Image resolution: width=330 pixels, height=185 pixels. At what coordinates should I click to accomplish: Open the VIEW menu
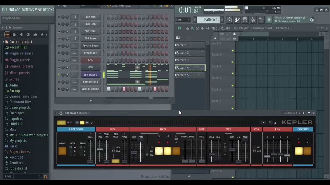coord(38,10)
